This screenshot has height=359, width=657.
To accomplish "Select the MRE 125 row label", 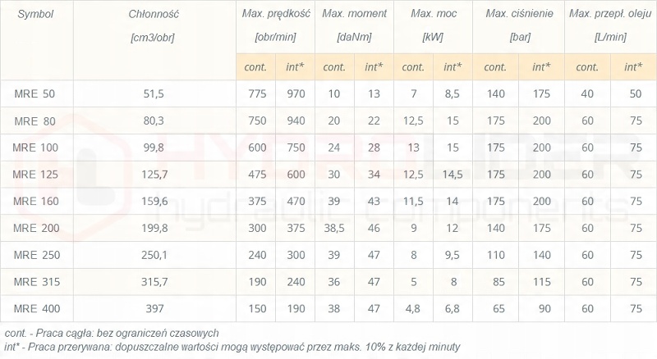I will (x=35, y=175).
